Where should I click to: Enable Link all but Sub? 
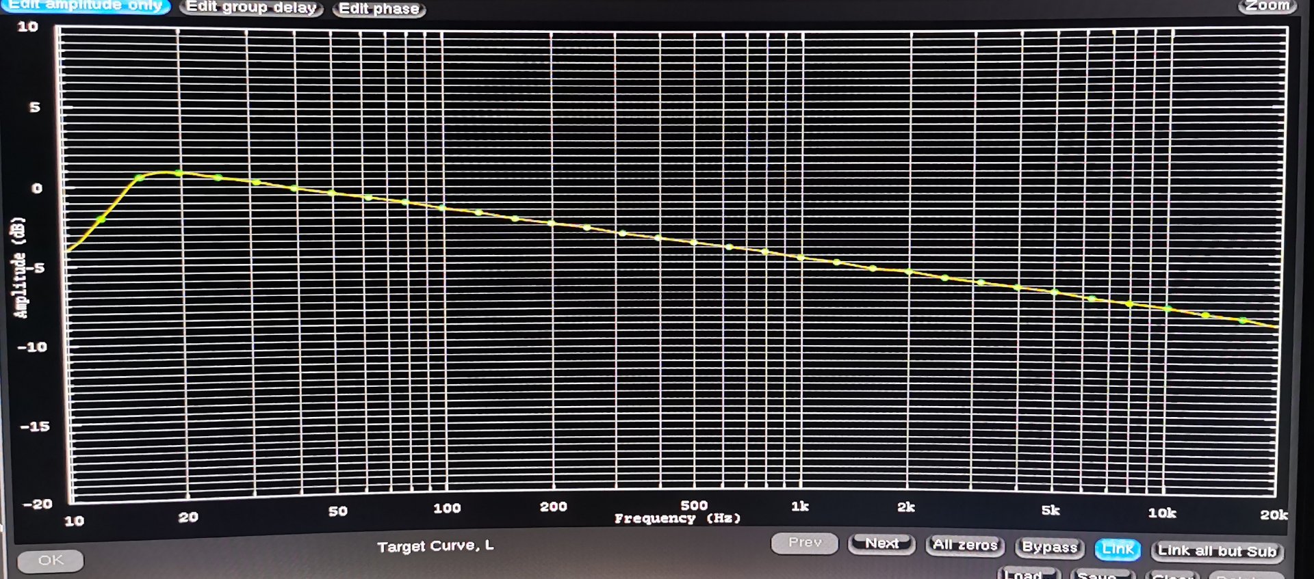(1217, 551)
